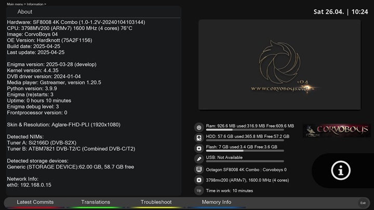Image resolution: width=374 pixels, height=210 pixels.
Task: Click the Tuner B: ATBM7821 line
Action: tap(71, 149)
